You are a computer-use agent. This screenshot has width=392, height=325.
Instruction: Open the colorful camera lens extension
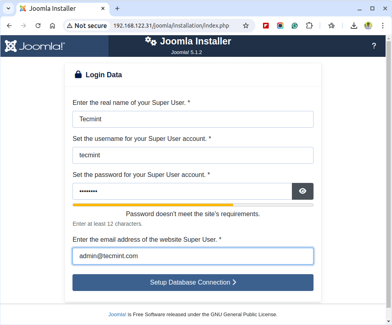pyautogui.click(x=280, y=26)
